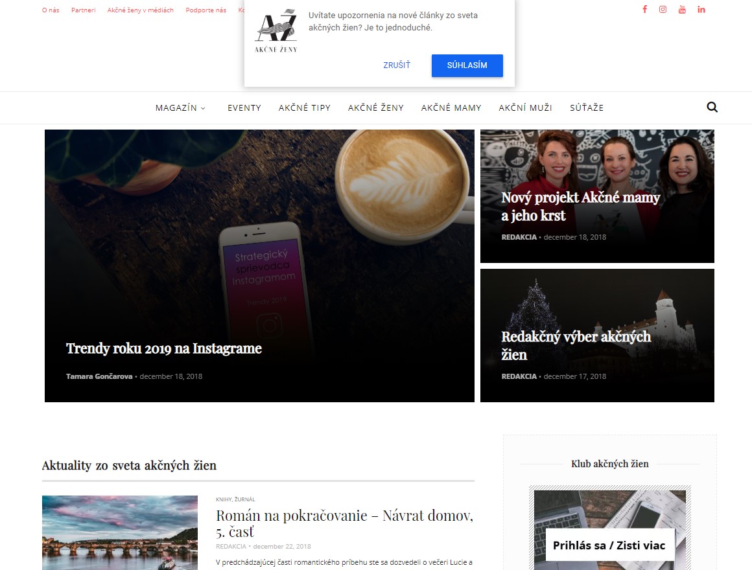Open Román na pokračovanie article title
Image resolution: width=752 pixels, height=570 pixels.
(344, 523)
